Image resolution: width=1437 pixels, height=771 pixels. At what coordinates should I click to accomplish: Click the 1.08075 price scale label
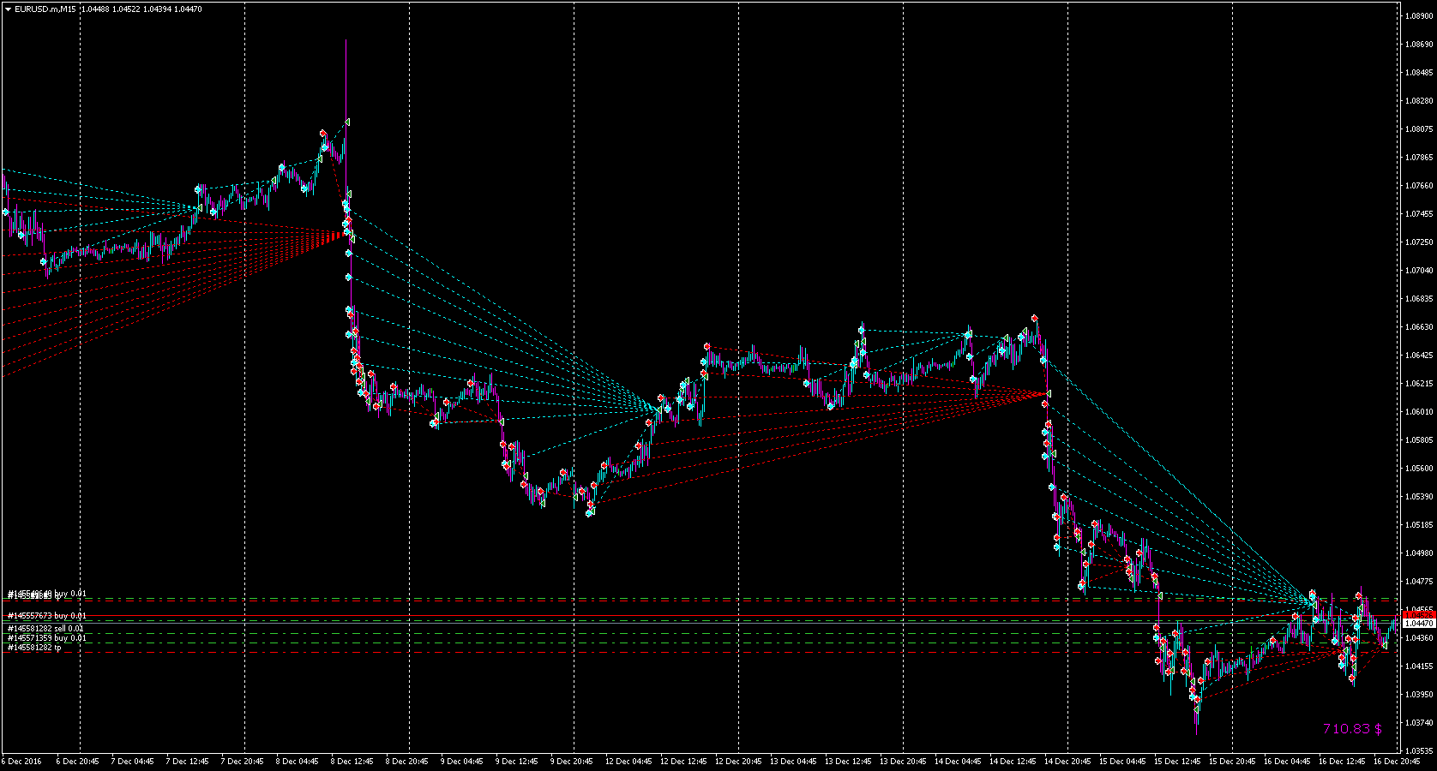(1421, 128)
